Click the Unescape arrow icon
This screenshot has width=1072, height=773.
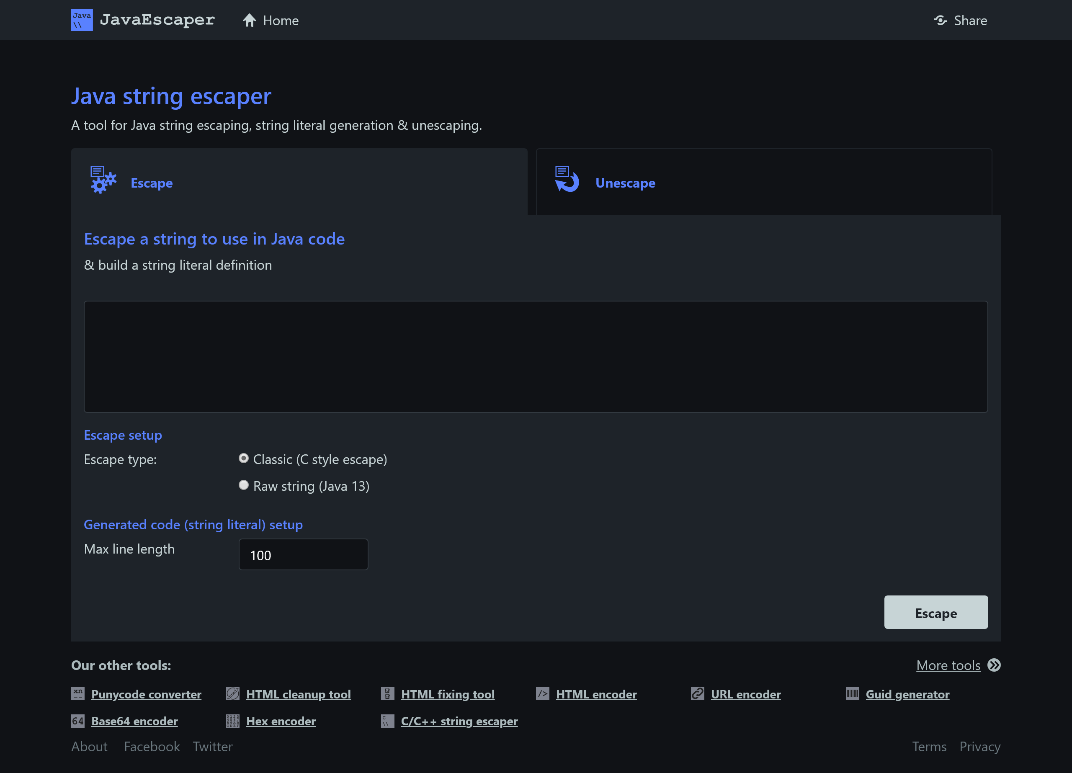[x=567, y=179]
